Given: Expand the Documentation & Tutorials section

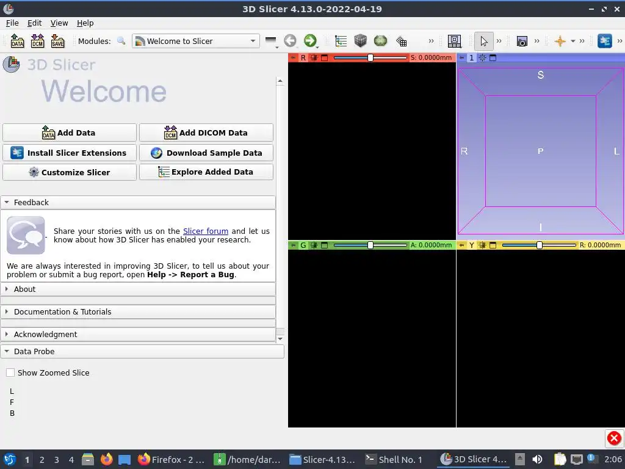Looking at the screenshot, I should coord(138,312).
